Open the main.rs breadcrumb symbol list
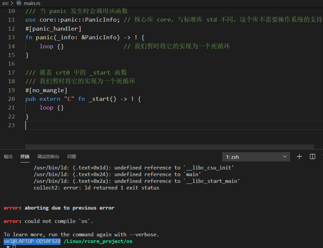 [x=32, y=3]
